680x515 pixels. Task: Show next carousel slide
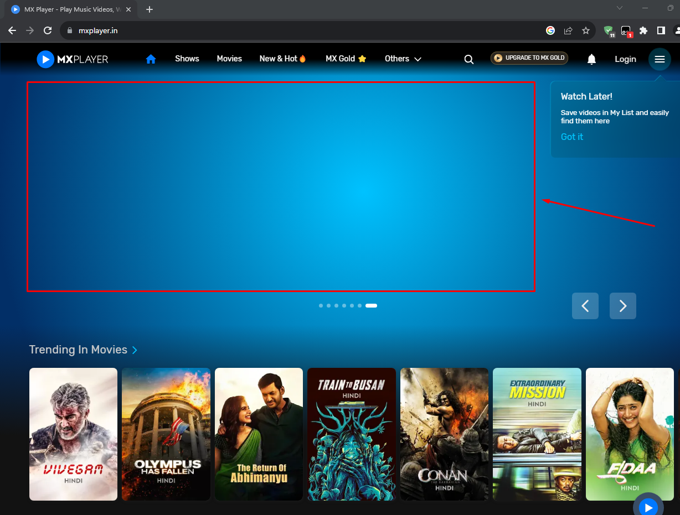(x=622, y=306)
